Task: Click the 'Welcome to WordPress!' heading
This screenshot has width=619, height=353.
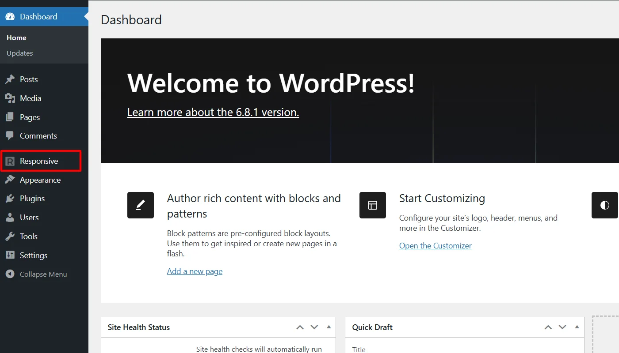Action: (271, 83)
